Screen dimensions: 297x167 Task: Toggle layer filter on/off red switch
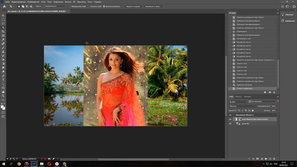278,101
